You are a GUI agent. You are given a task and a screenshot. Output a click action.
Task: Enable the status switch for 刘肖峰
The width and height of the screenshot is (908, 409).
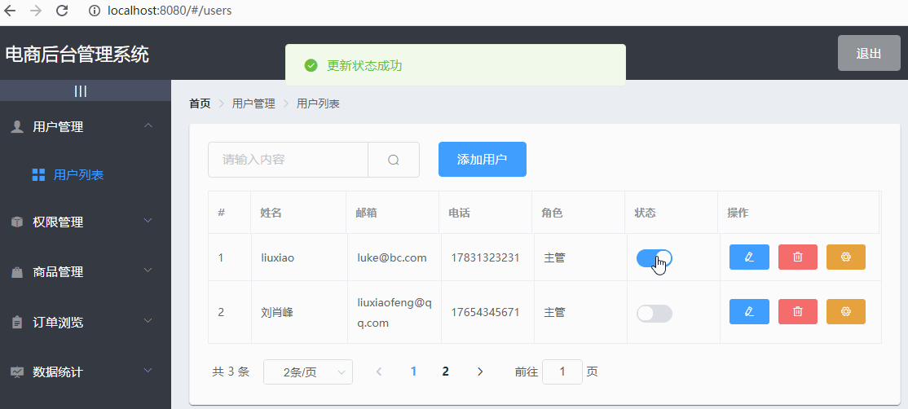[x=655, y=314]
